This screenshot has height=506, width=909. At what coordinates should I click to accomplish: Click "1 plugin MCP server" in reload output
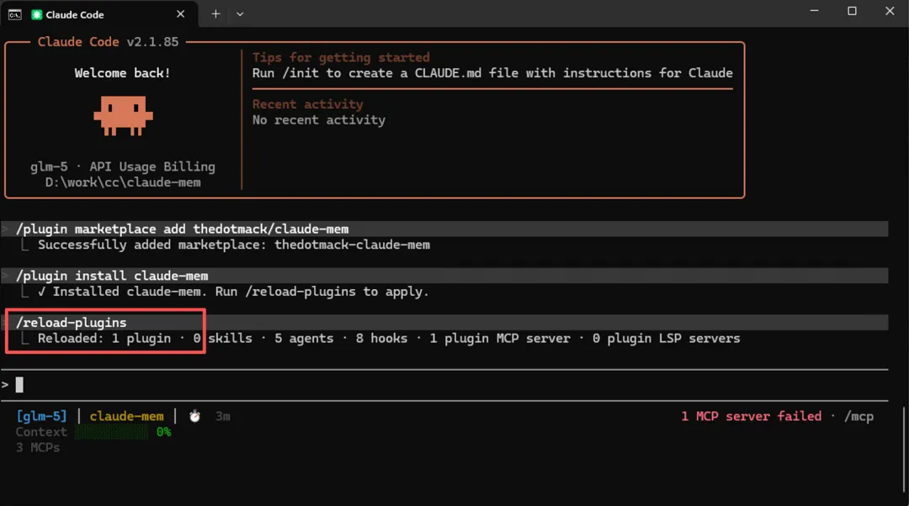click(500, 339)
